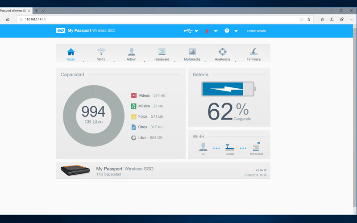The width and height of the screenshot is (357, 223).
Task: Toggle the reading view book icon
Action: tap(302, 19)
